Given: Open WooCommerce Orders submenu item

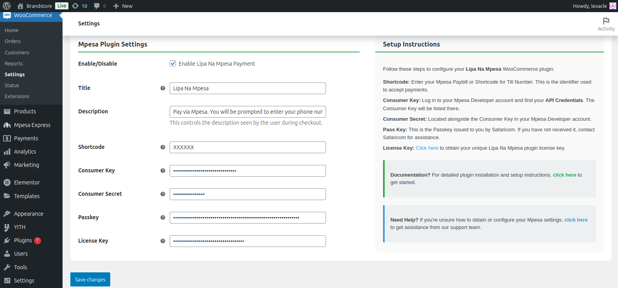Looking at the screenshot, I should point(13,41).
